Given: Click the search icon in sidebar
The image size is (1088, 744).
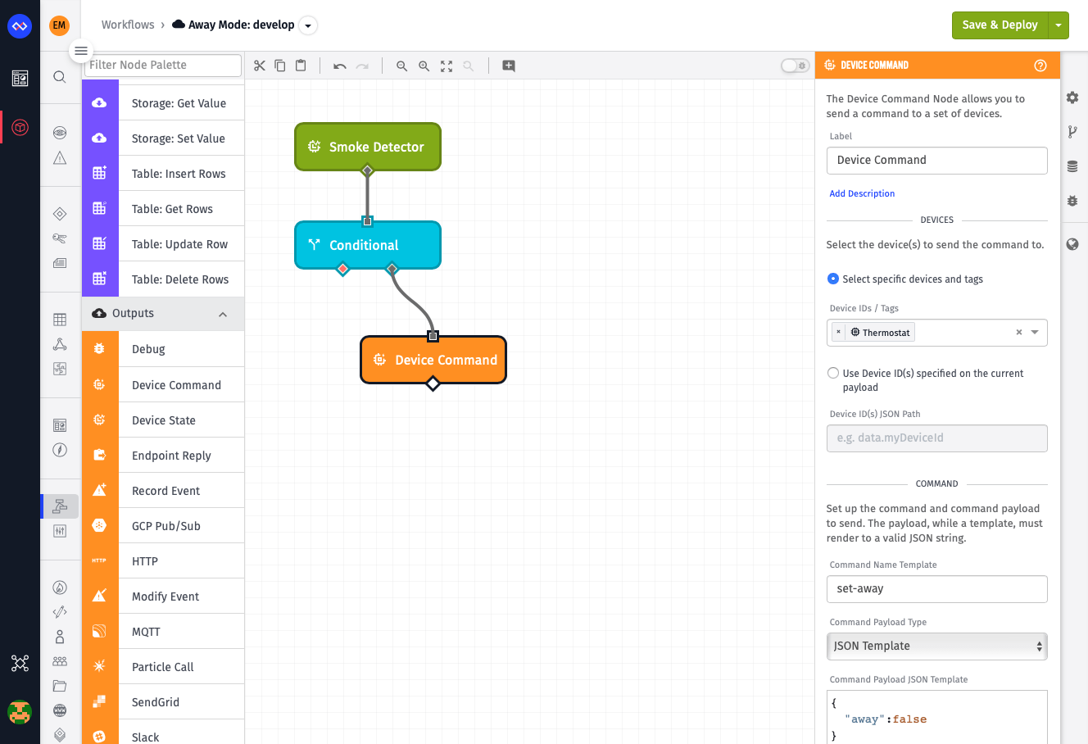Looking at the screenshot, I should click(x=60, y=77).
